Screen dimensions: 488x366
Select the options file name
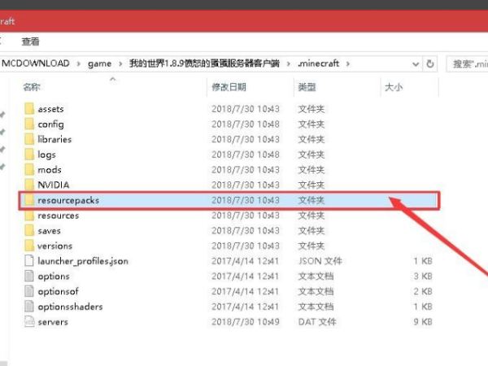[54, 277]
